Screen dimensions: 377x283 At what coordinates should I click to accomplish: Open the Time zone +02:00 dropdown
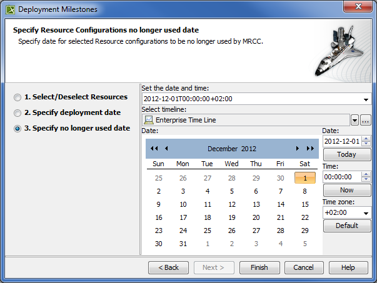tap(366, 213)
